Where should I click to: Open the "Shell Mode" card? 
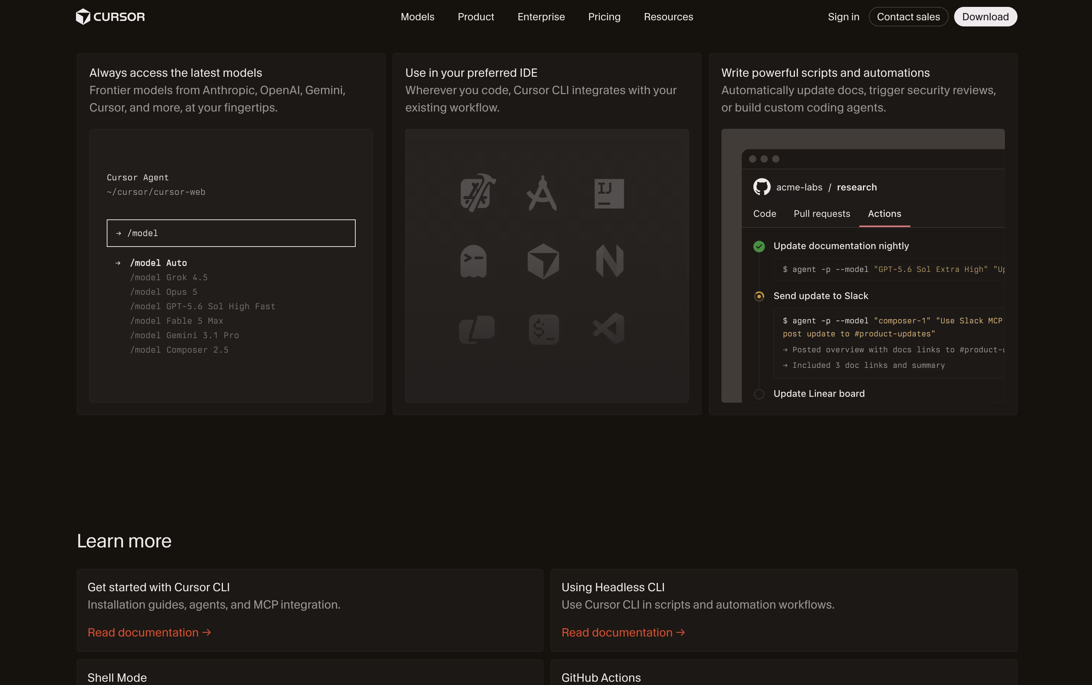(x=310, y=672)
